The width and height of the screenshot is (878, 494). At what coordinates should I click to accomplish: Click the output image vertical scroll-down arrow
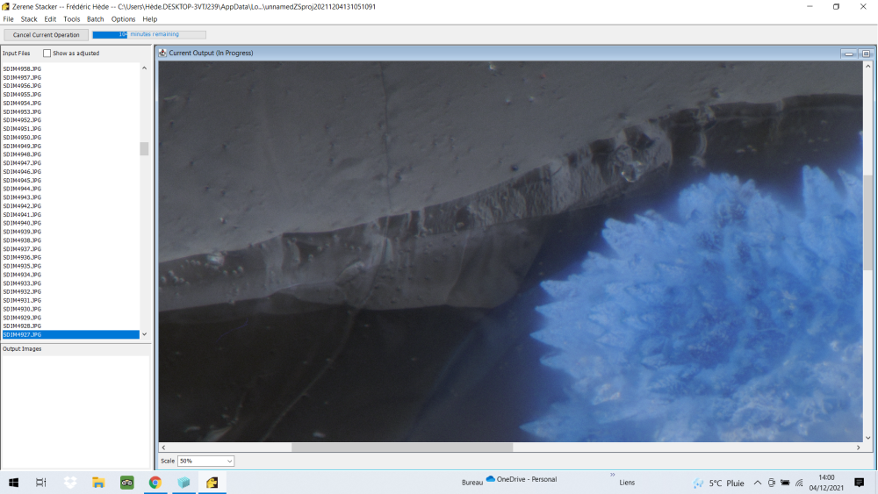click(x=868, y=438)
